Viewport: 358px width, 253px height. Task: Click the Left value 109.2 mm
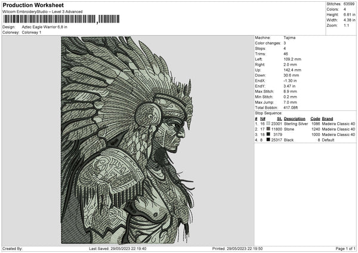tap(292, 59)
